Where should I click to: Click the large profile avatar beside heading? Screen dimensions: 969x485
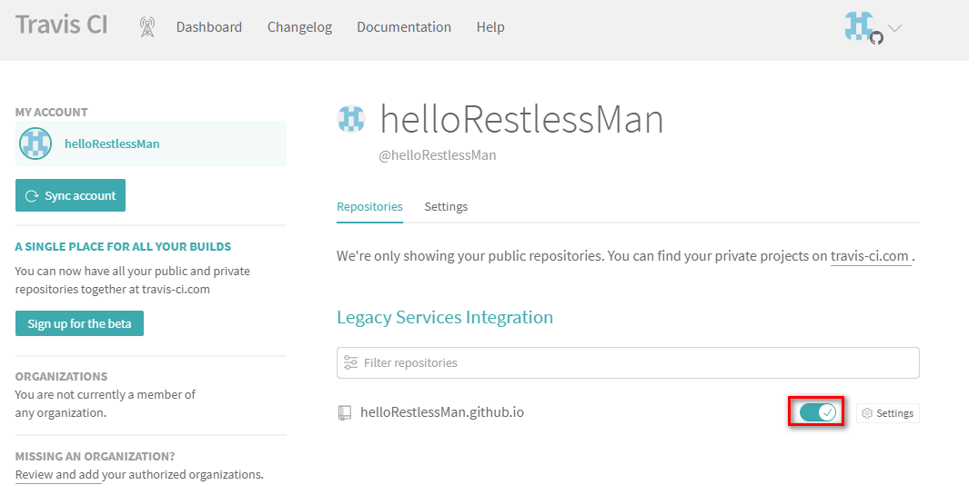tap(351, 119)
